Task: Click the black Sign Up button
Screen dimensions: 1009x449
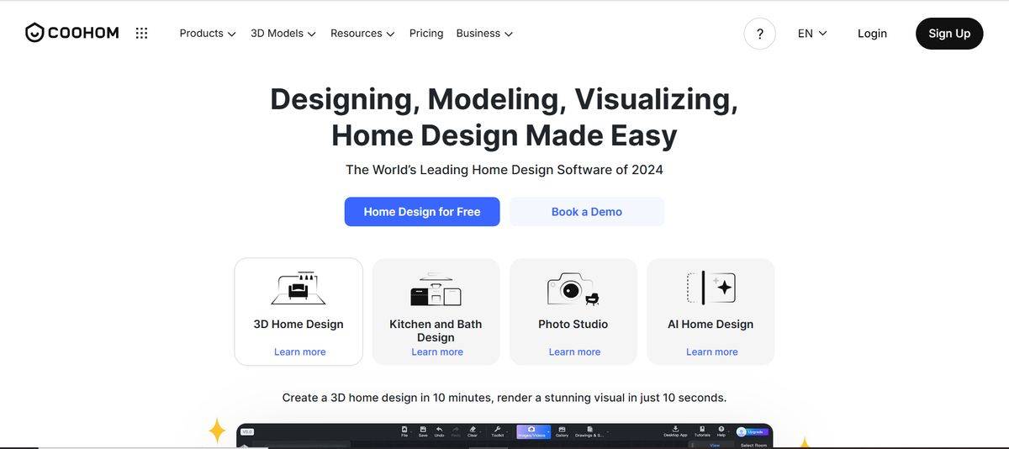Action: 948,34
